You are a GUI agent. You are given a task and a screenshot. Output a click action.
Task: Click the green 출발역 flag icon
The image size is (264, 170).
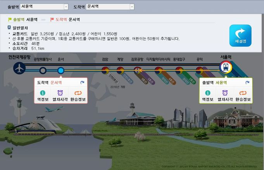point(10,19)
